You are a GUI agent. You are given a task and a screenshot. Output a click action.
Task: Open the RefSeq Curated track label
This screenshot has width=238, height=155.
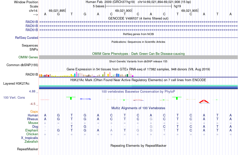[26, 38]
